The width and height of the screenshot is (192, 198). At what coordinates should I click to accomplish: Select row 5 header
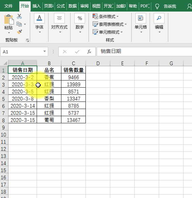(x=4, y=99)
